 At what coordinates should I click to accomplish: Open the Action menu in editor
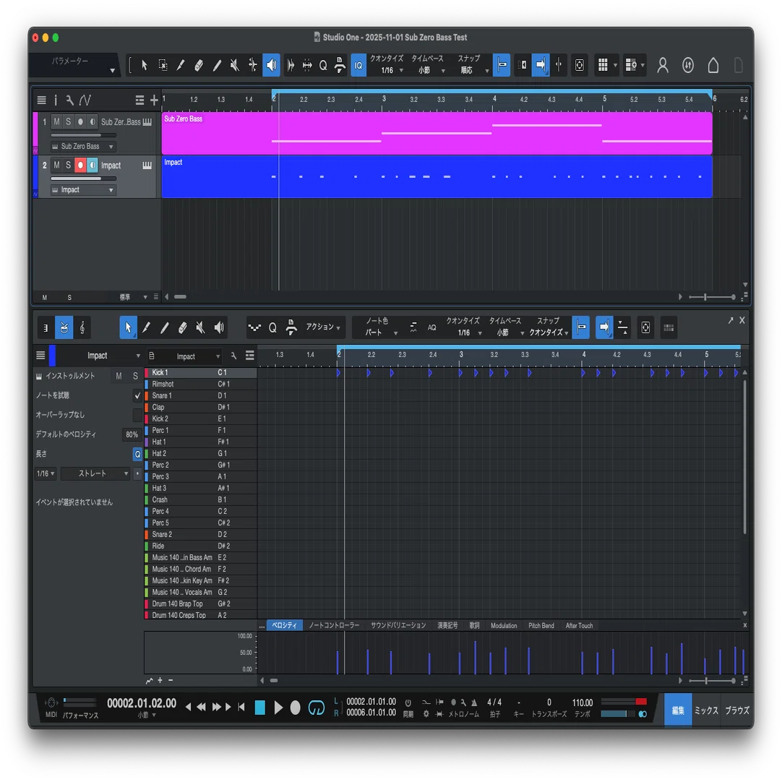[323, 327]
